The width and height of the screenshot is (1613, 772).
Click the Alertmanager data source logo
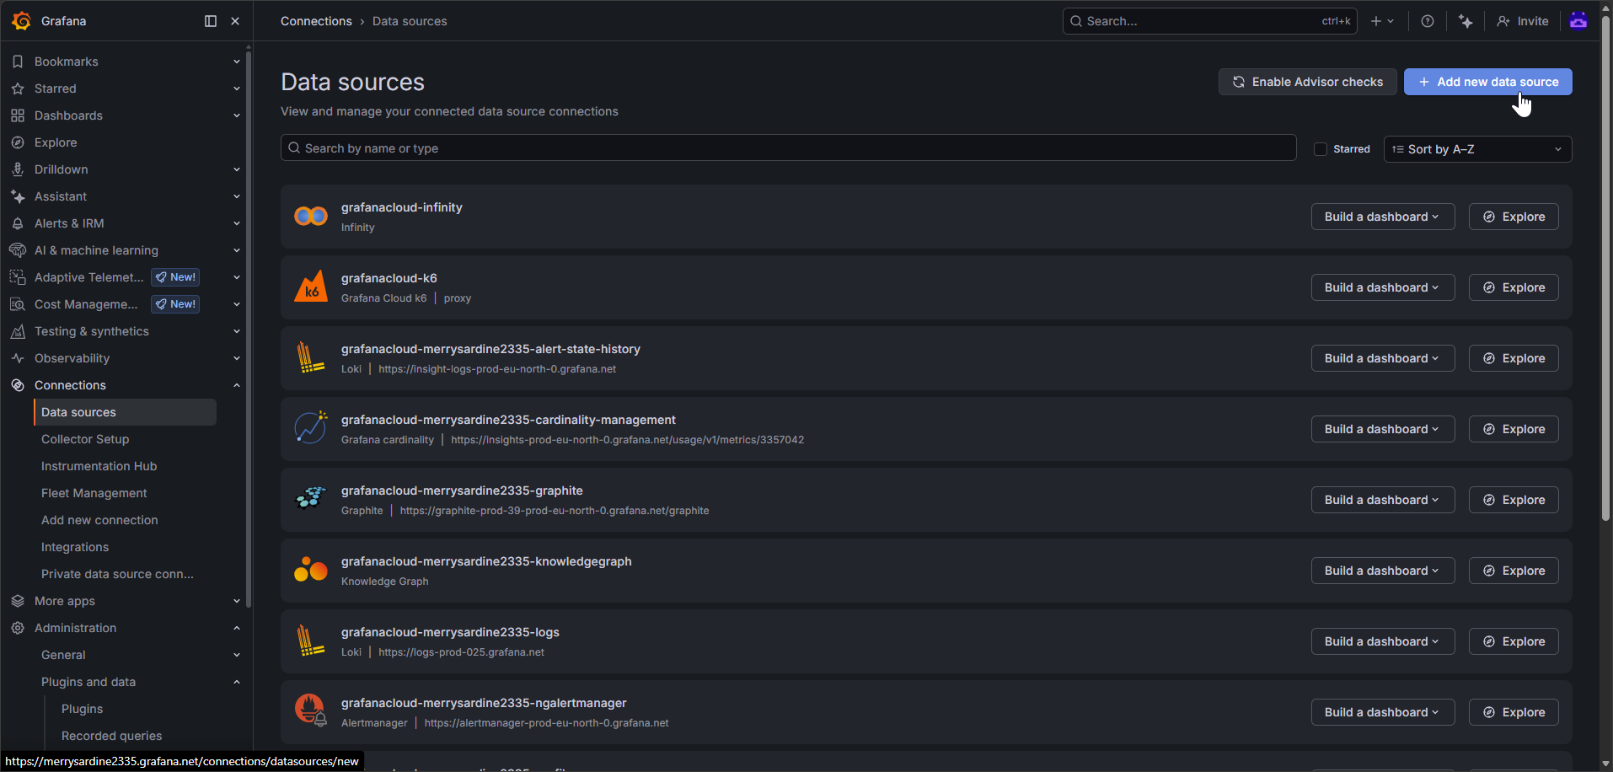pyautogui.click(x=311, y=710)
